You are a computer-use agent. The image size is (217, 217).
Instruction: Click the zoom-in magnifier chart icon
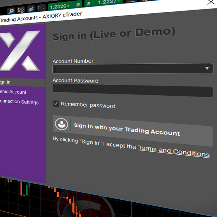11,11
